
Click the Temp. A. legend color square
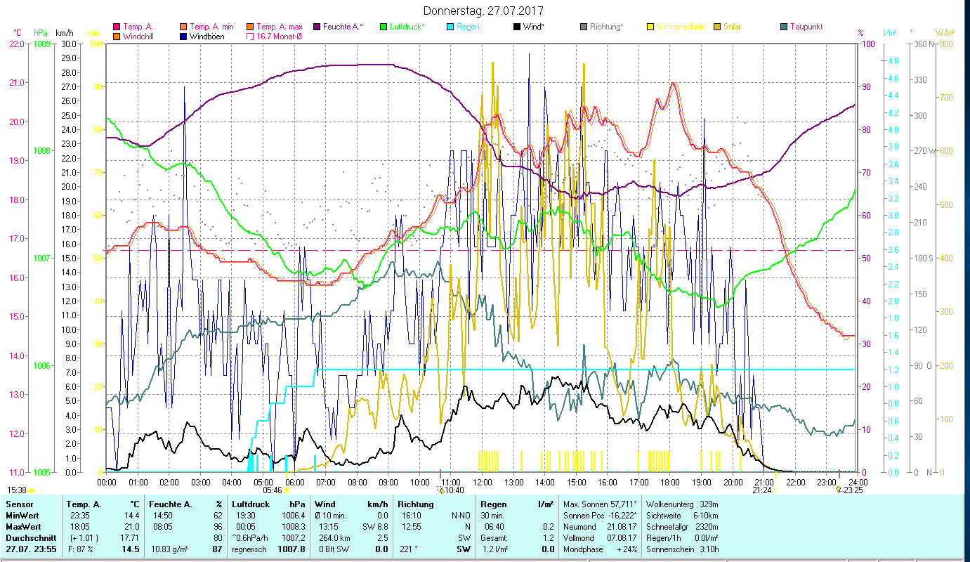point(117,27)
